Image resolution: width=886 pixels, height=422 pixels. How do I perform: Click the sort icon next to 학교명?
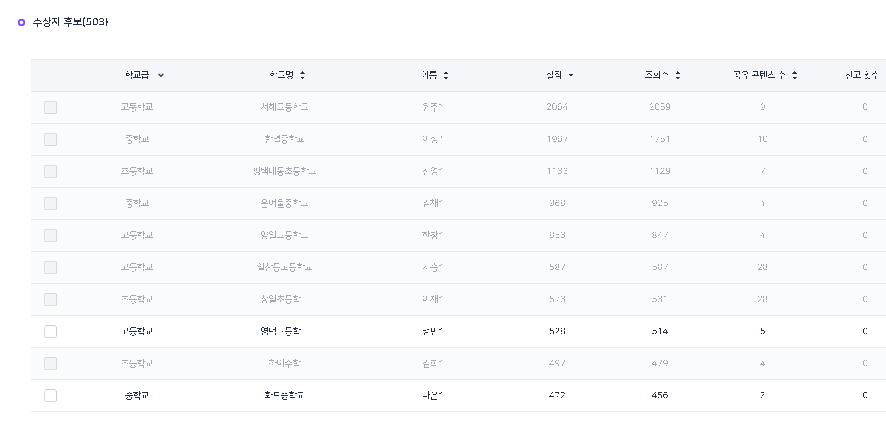302,75
